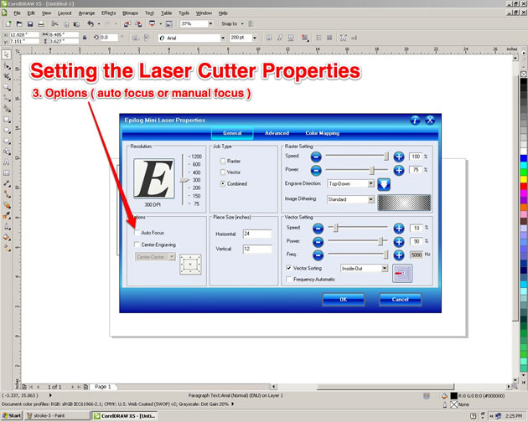Open the Arrange menu

(86, 13)
